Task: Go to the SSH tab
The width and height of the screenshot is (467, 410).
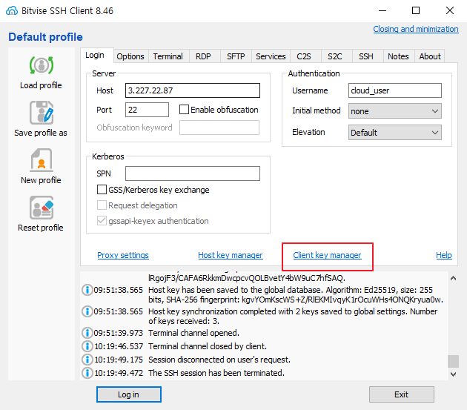Action: (366, 56)
